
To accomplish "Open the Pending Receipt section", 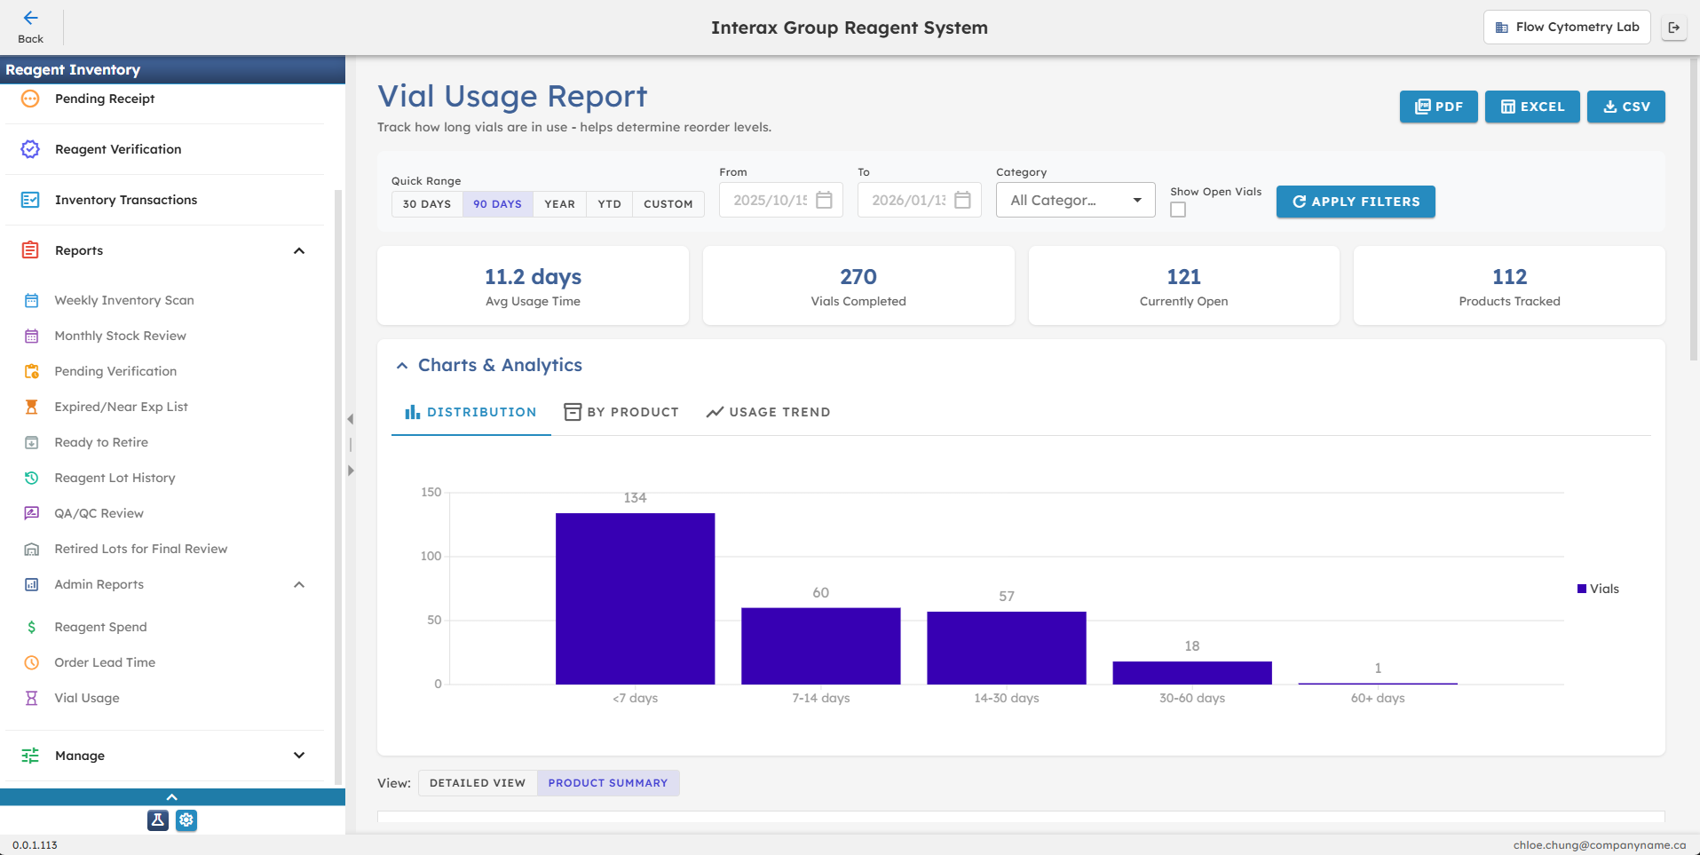I will tap(105, 99).
